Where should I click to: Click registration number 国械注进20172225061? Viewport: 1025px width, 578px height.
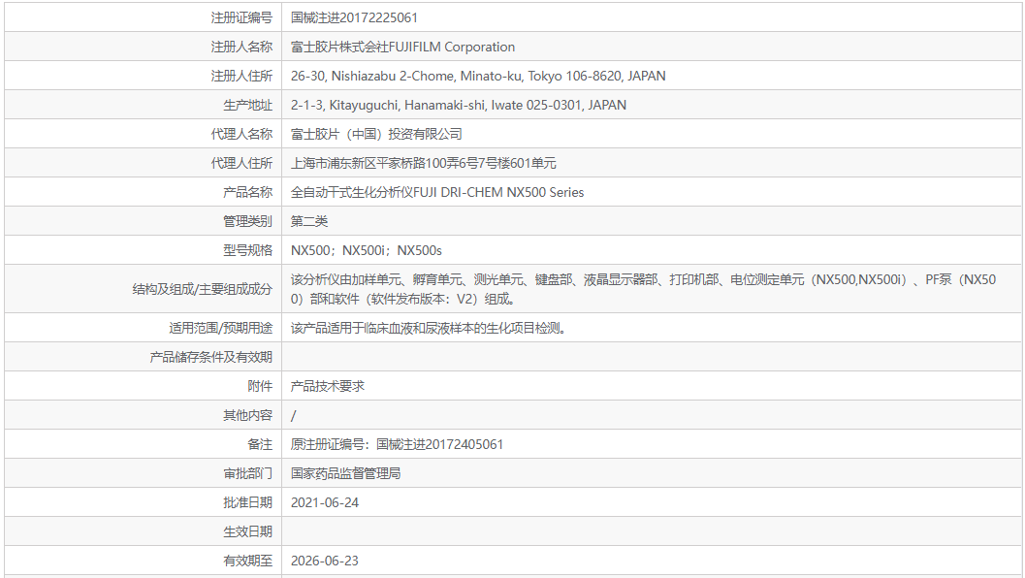point(354,17)
